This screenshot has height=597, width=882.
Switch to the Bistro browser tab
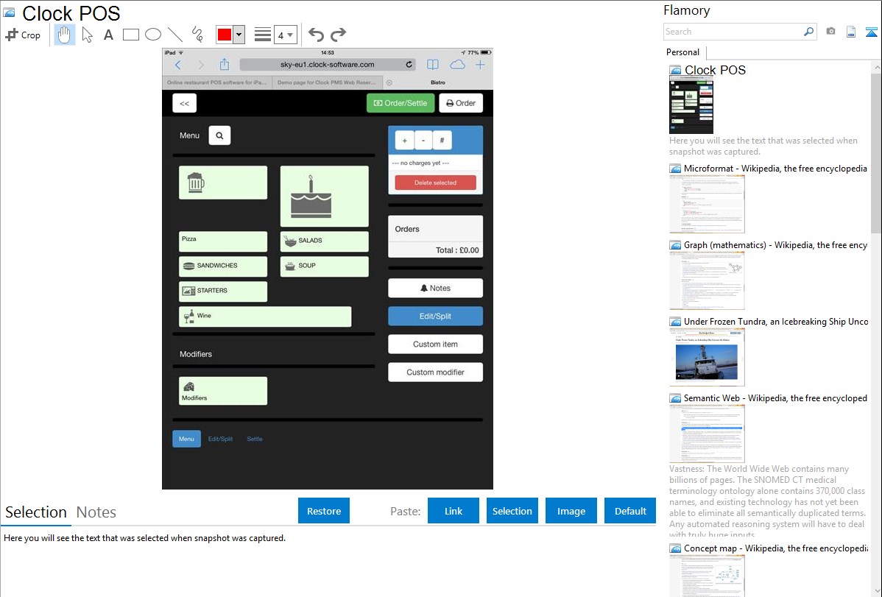[437, 82]
